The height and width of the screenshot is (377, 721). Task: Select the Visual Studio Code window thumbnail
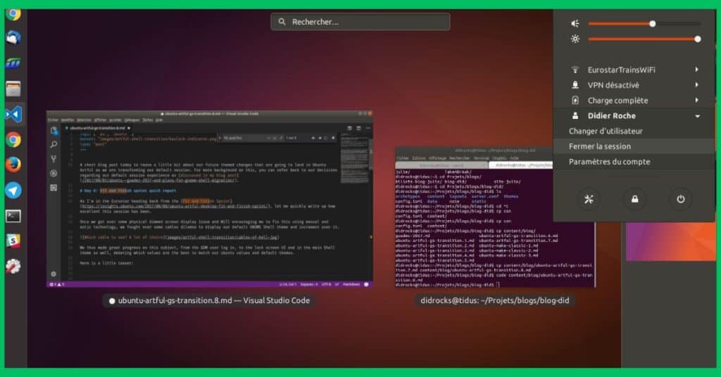[210, 198]
